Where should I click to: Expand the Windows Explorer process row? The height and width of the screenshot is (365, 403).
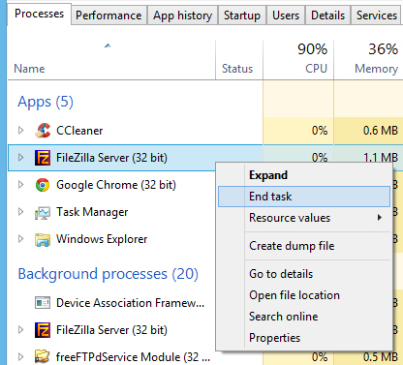[21, 239]
